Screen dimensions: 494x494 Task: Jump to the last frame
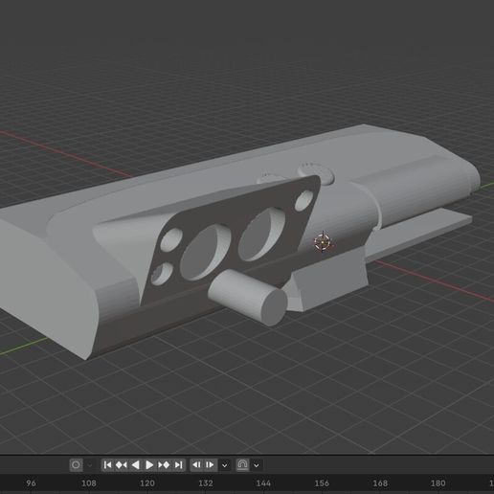[x=178, y=464]
